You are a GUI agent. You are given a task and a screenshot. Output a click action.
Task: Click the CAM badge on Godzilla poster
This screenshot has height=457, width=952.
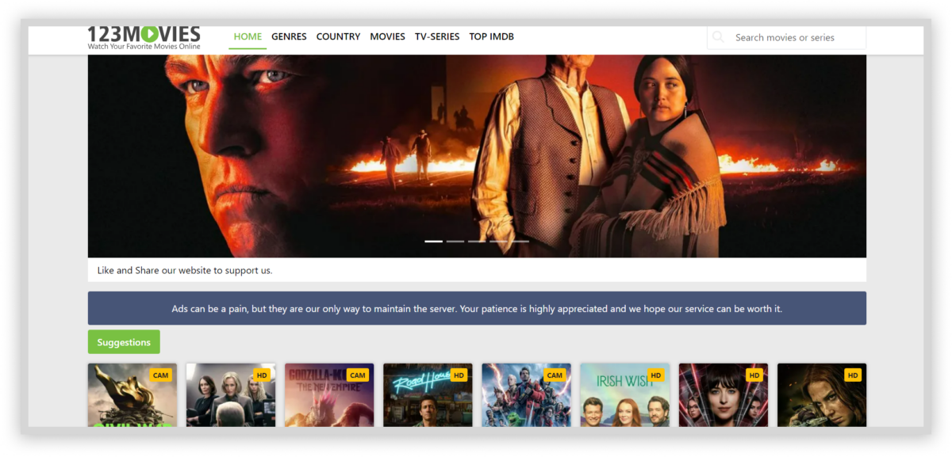click(358, 375)
